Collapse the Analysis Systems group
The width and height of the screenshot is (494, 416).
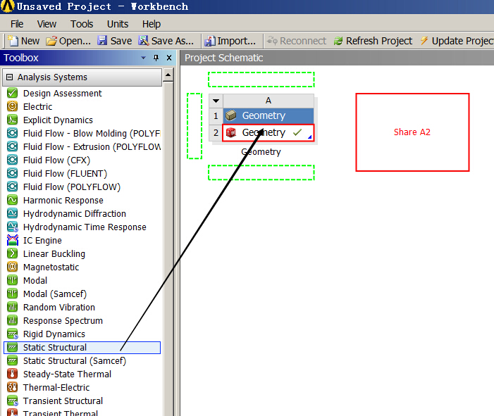point(10,77)
